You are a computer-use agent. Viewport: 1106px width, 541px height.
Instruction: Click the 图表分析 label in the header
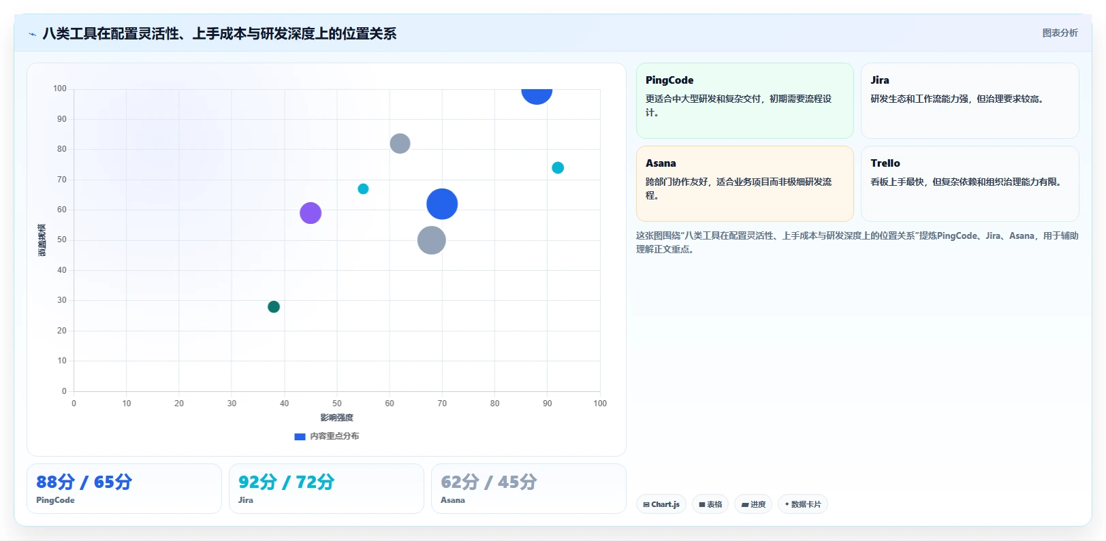point(1060,33)
